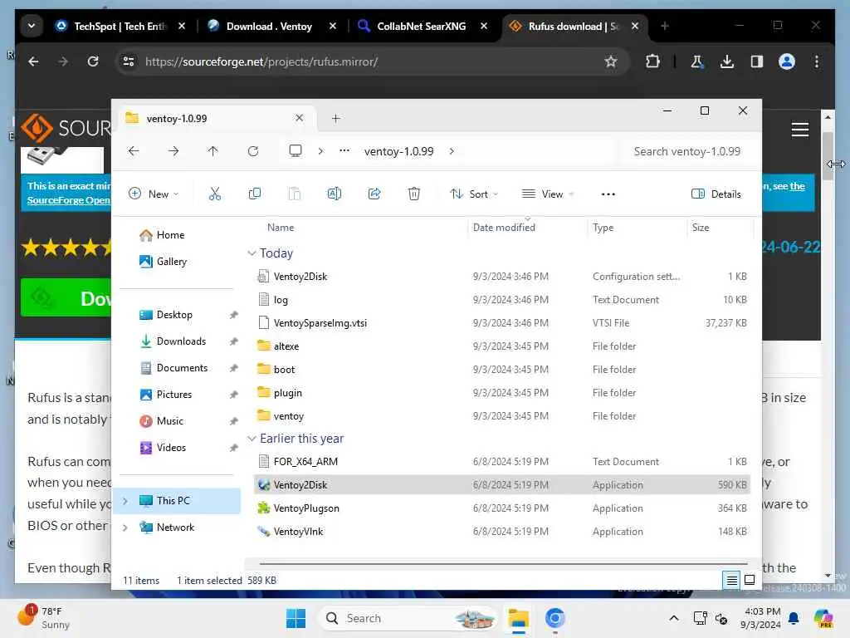Click the browser page vertical scrollbar thumb

(x=828, y=155)
